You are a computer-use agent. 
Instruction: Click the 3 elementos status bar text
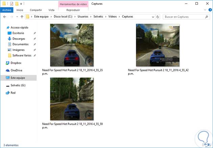point(11,145)
